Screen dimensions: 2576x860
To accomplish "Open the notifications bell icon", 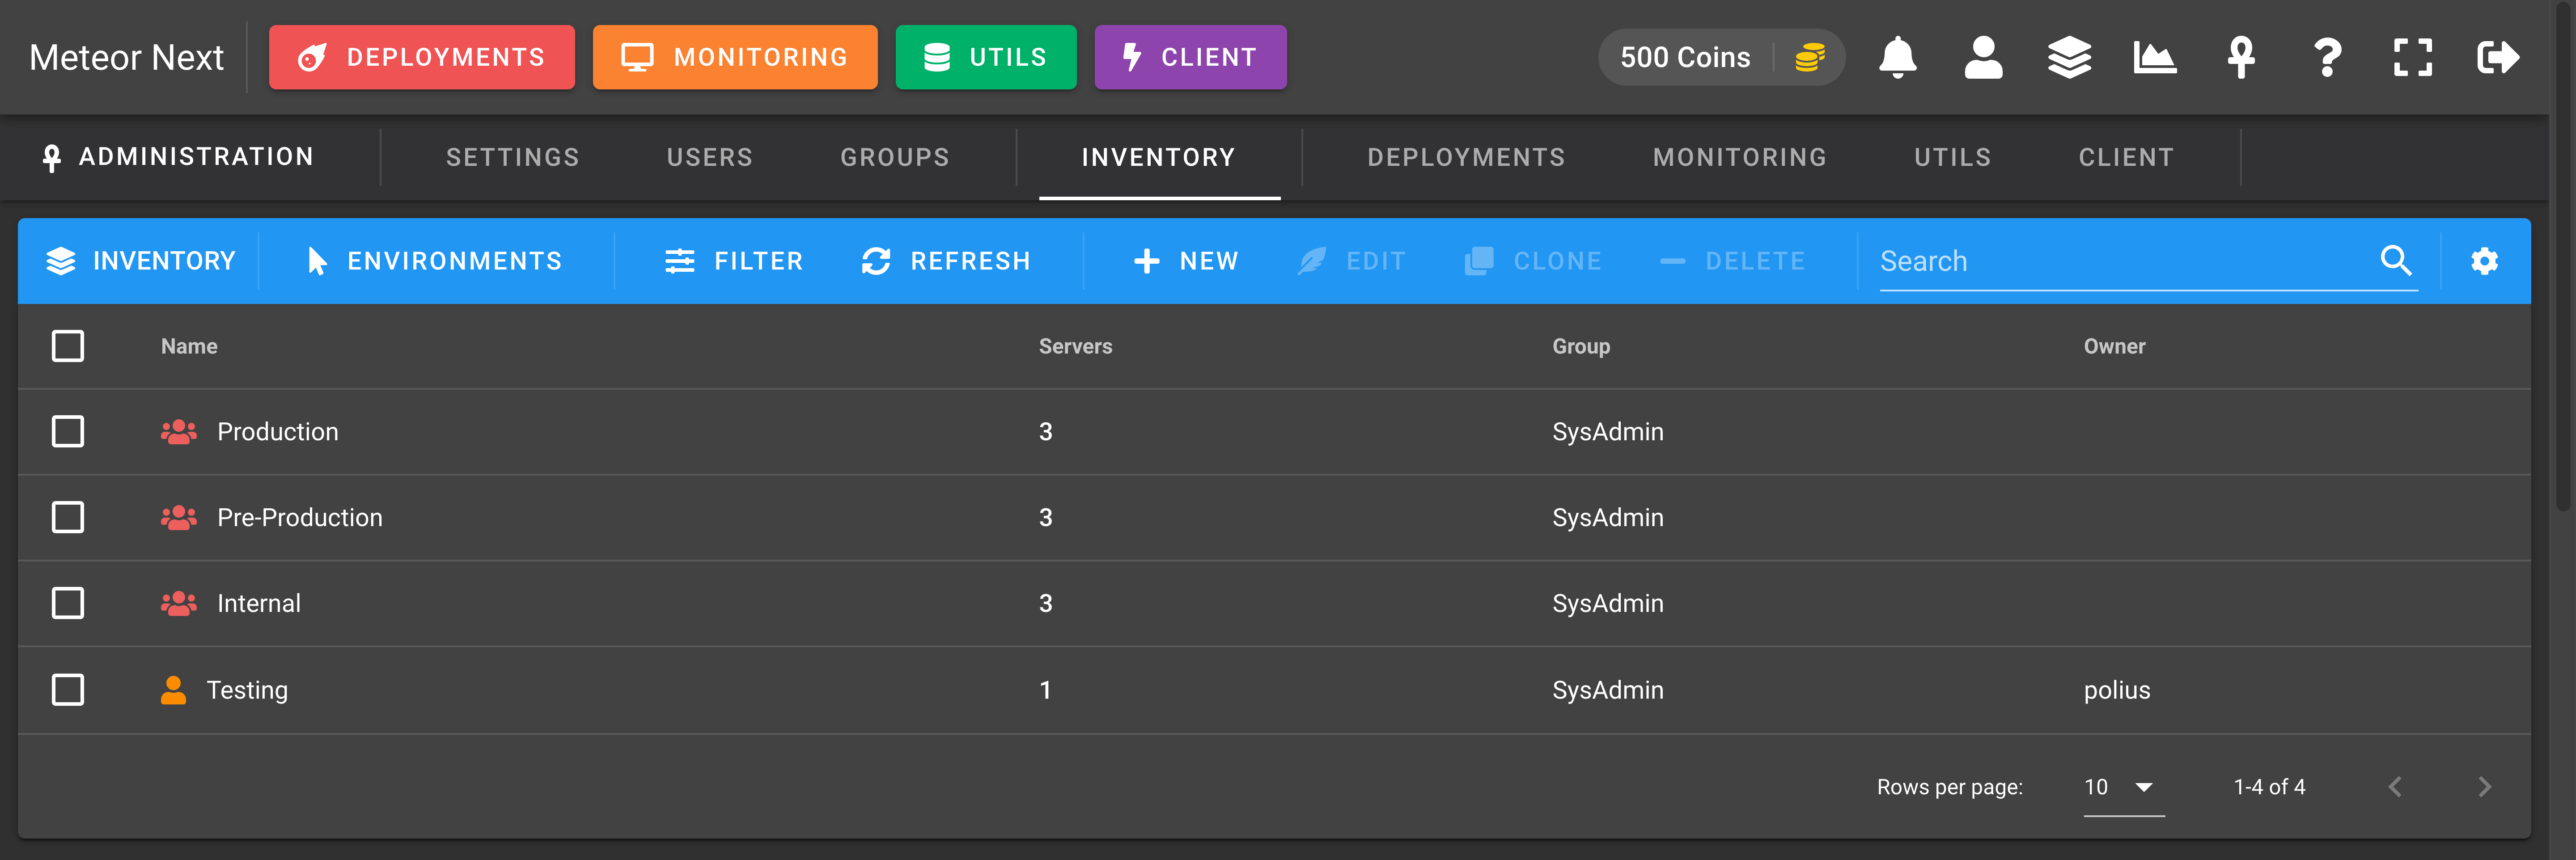I will click(x=1897, y=57).
